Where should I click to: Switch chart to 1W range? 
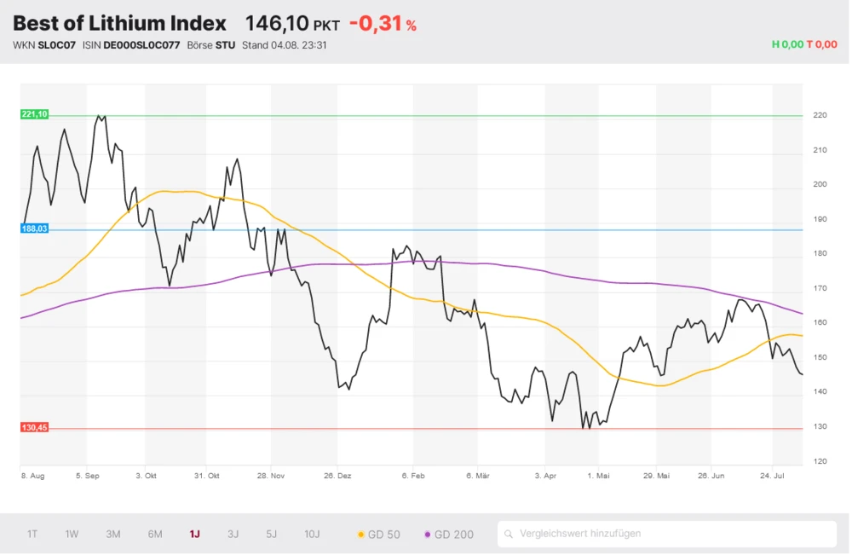point(72,535)
